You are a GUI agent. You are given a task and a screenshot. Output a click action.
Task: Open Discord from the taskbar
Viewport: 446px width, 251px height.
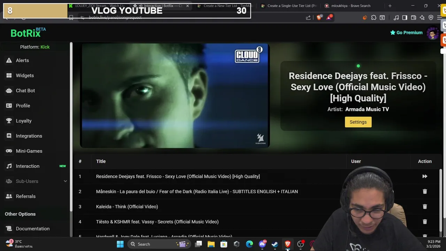pyautogui.click(x=262, y=244)
